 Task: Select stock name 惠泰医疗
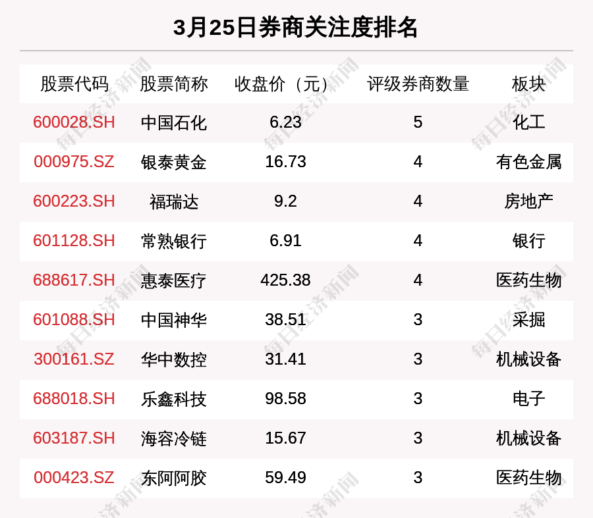[173, 281]
